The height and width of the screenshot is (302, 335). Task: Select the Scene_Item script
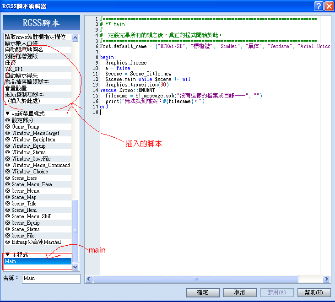pyautogui.click(x=38, y=210)
